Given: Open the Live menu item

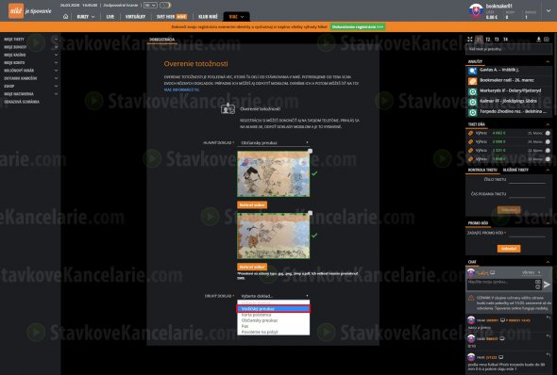Looking at the screenshot, I should coord(110,17).
